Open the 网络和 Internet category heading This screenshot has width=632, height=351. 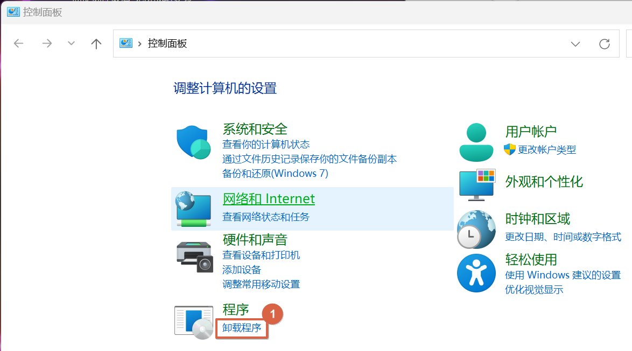(x=269, y=199)
